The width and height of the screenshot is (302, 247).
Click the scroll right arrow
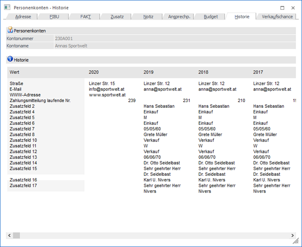point(291,235)
